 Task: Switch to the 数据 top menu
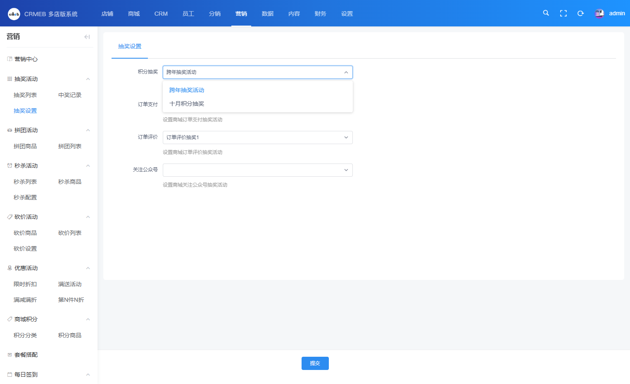[x=267, y=14]
